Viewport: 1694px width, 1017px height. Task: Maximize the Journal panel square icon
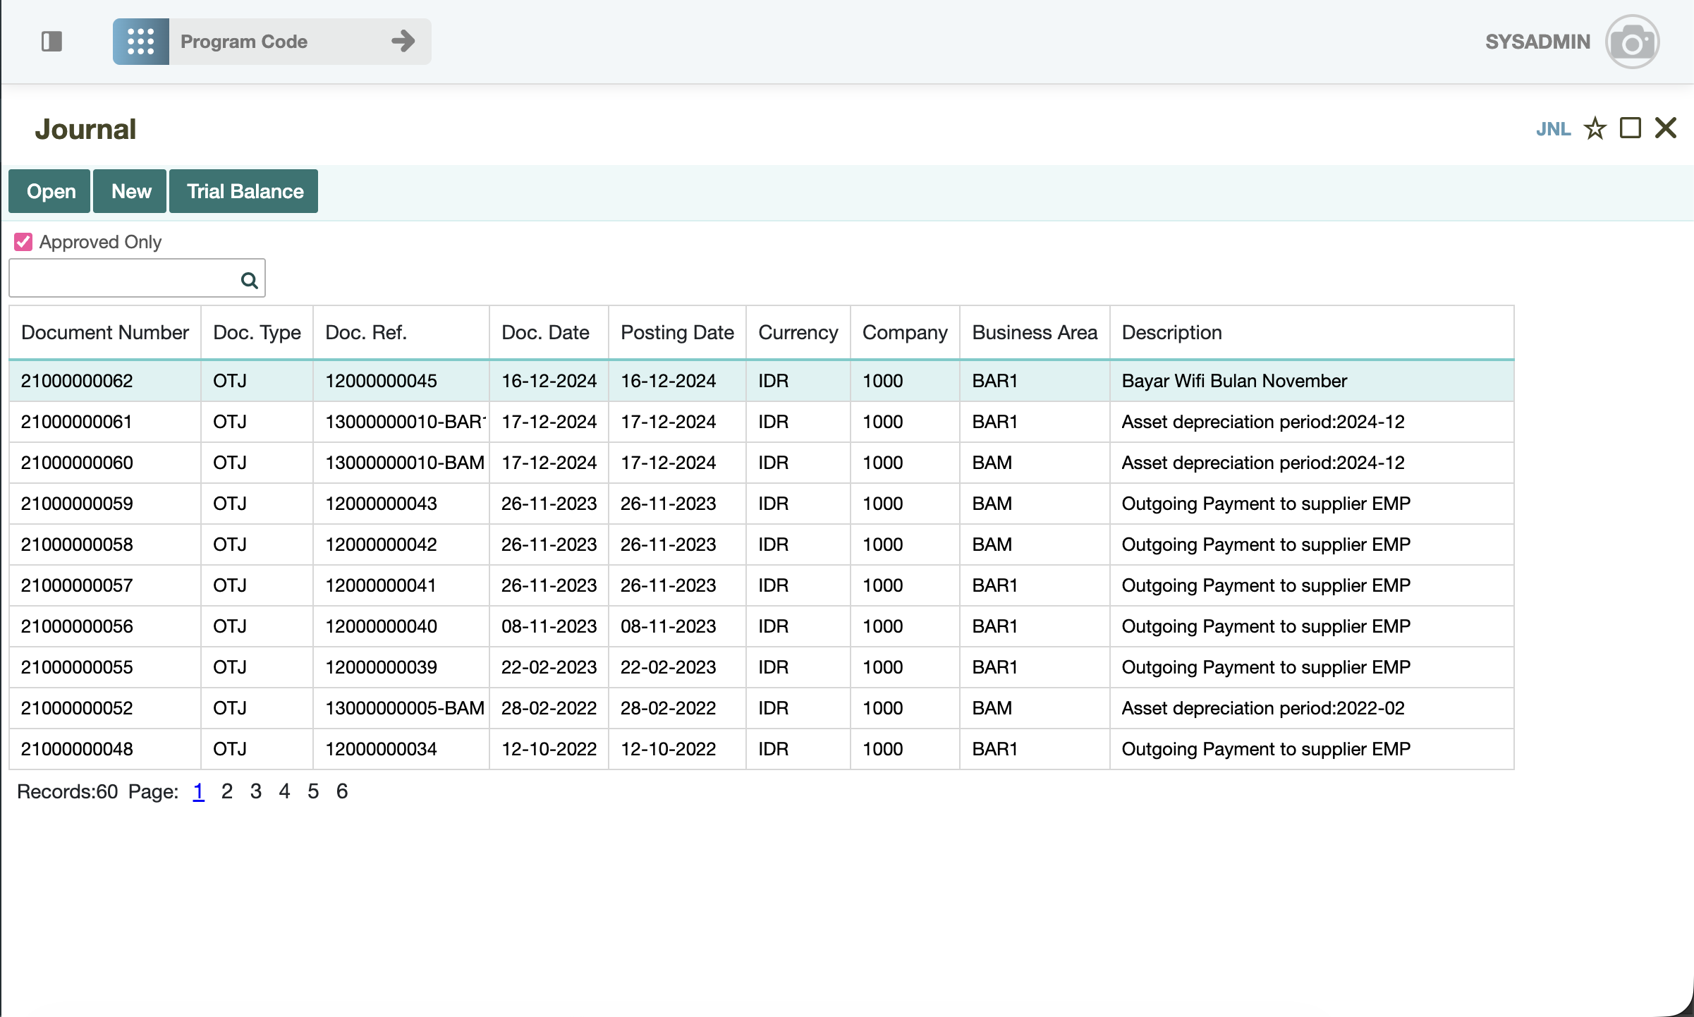click(1630, 128)
